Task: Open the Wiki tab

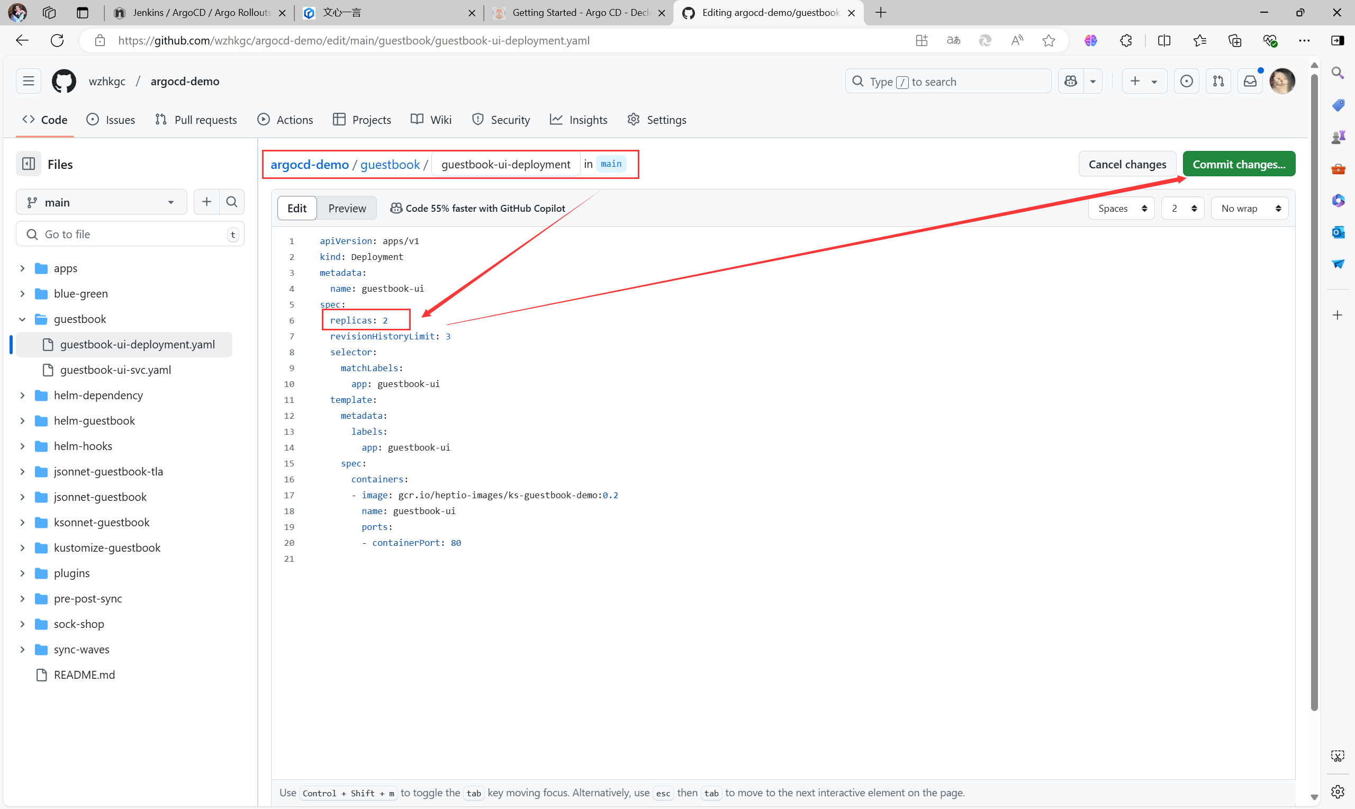Action: [431, 119]
